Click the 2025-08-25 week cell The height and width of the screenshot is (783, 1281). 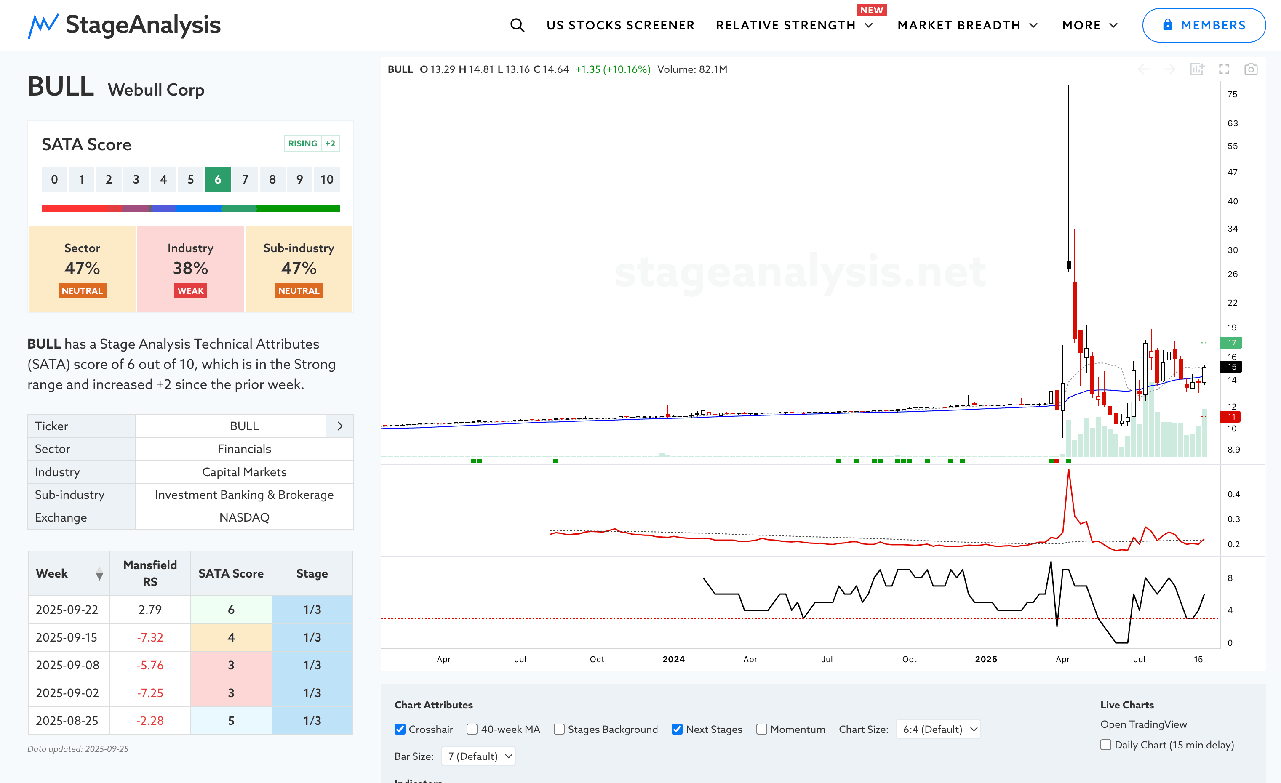point(69,721)
